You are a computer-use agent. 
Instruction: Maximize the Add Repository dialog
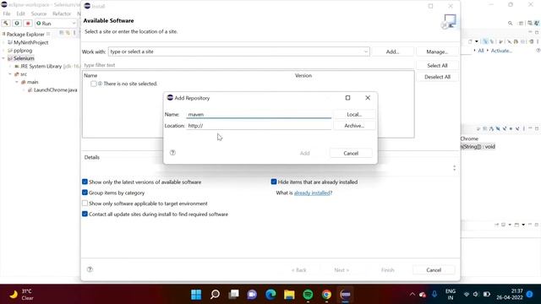pyautogui.click(x=347, y=98)
